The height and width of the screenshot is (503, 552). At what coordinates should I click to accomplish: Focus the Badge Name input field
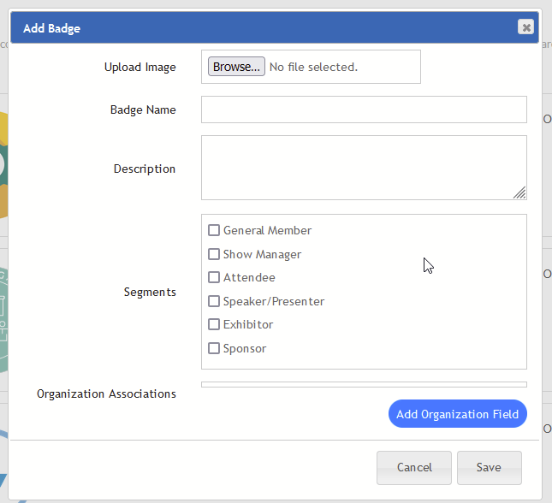364,109
